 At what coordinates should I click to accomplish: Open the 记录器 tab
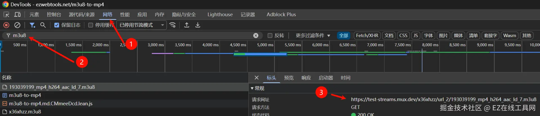[248, 15]
